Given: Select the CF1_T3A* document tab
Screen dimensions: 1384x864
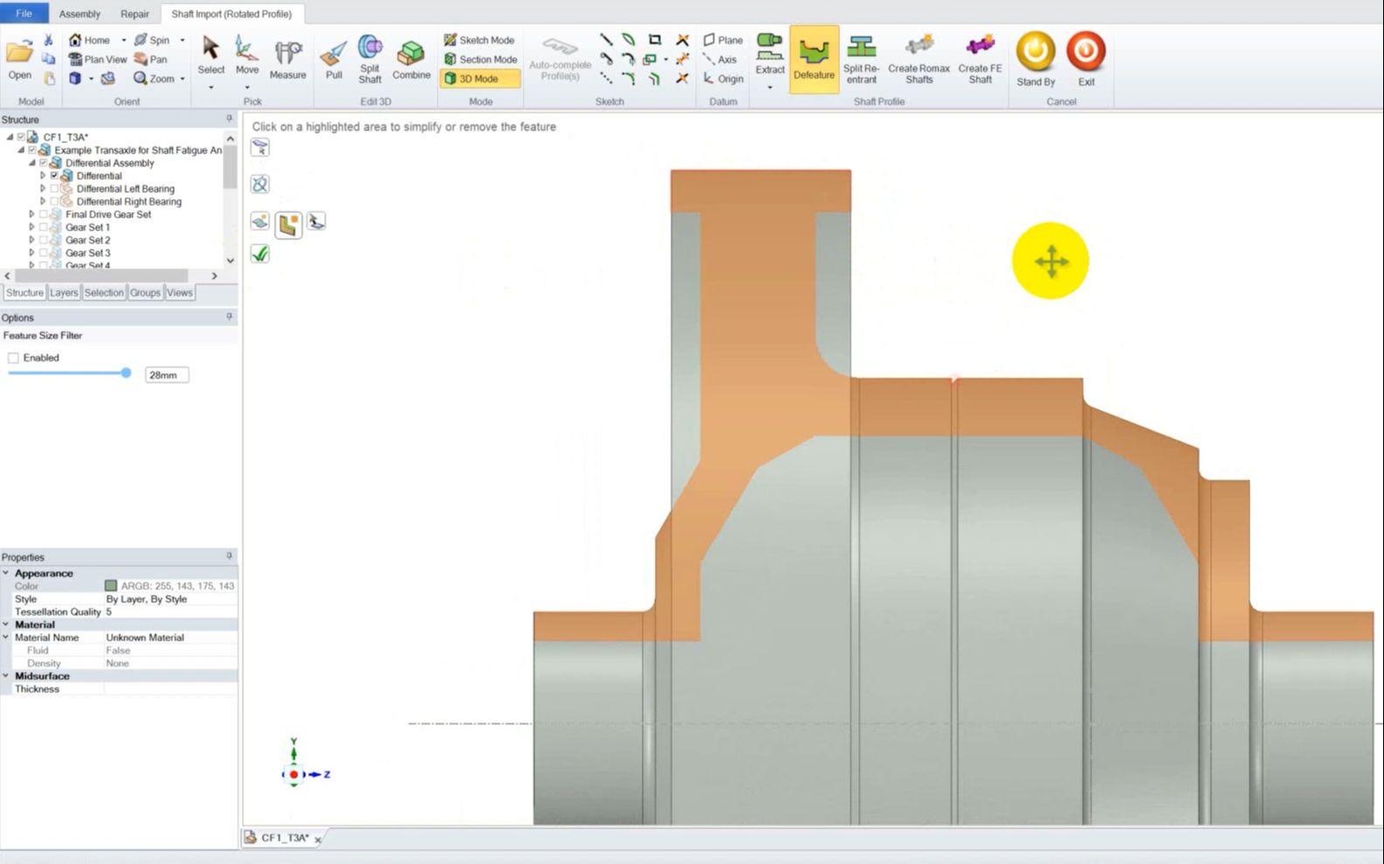Looking at the screenshot, I should click(285, 838).
